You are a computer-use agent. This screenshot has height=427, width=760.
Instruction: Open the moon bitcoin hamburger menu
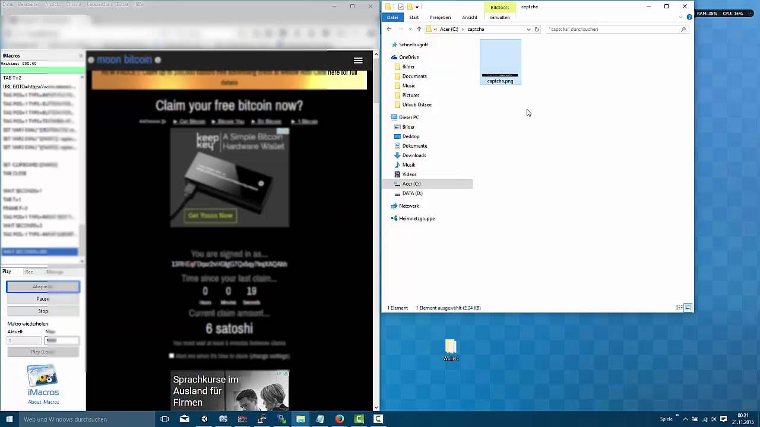(358, 60)
